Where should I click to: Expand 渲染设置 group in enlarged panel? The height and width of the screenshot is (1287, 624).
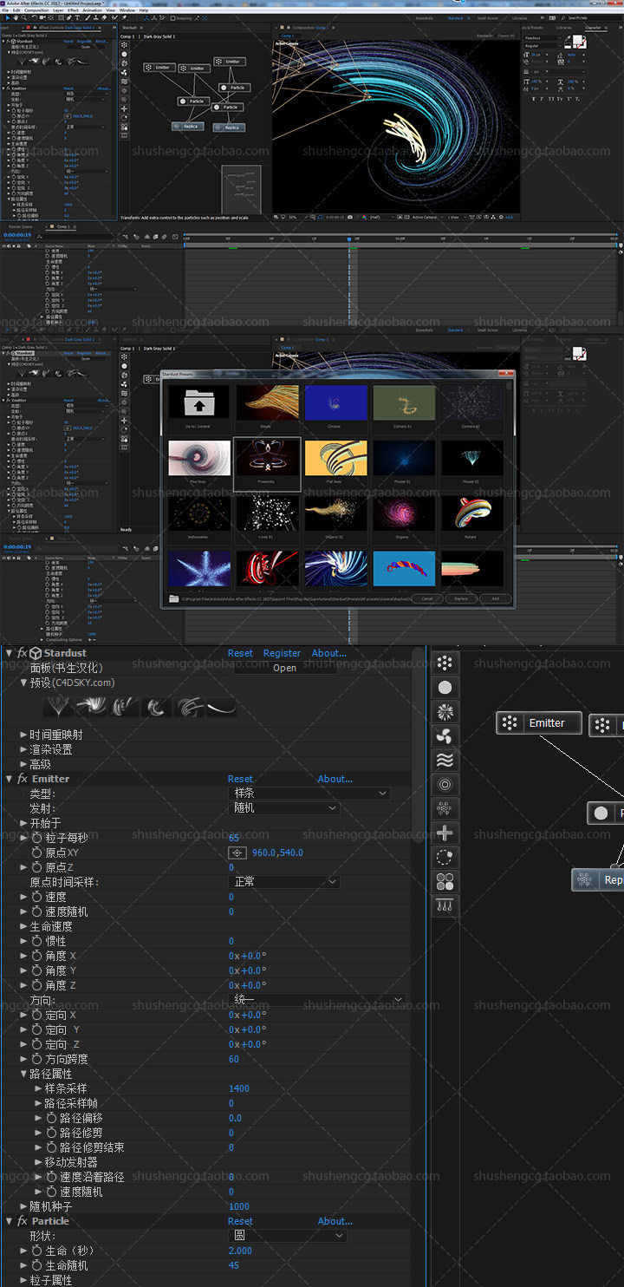point(23,749)
